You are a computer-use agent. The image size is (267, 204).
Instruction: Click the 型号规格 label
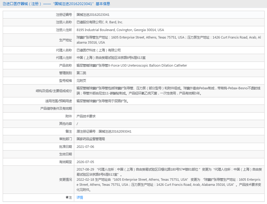coord(66,81)
